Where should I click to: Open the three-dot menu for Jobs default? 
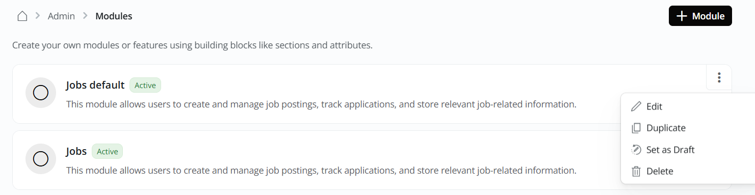719,77
